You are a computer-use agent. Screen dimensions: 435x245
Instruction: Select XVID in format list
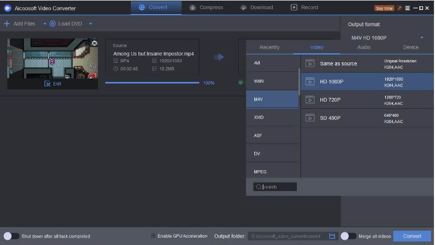point(272,117)
